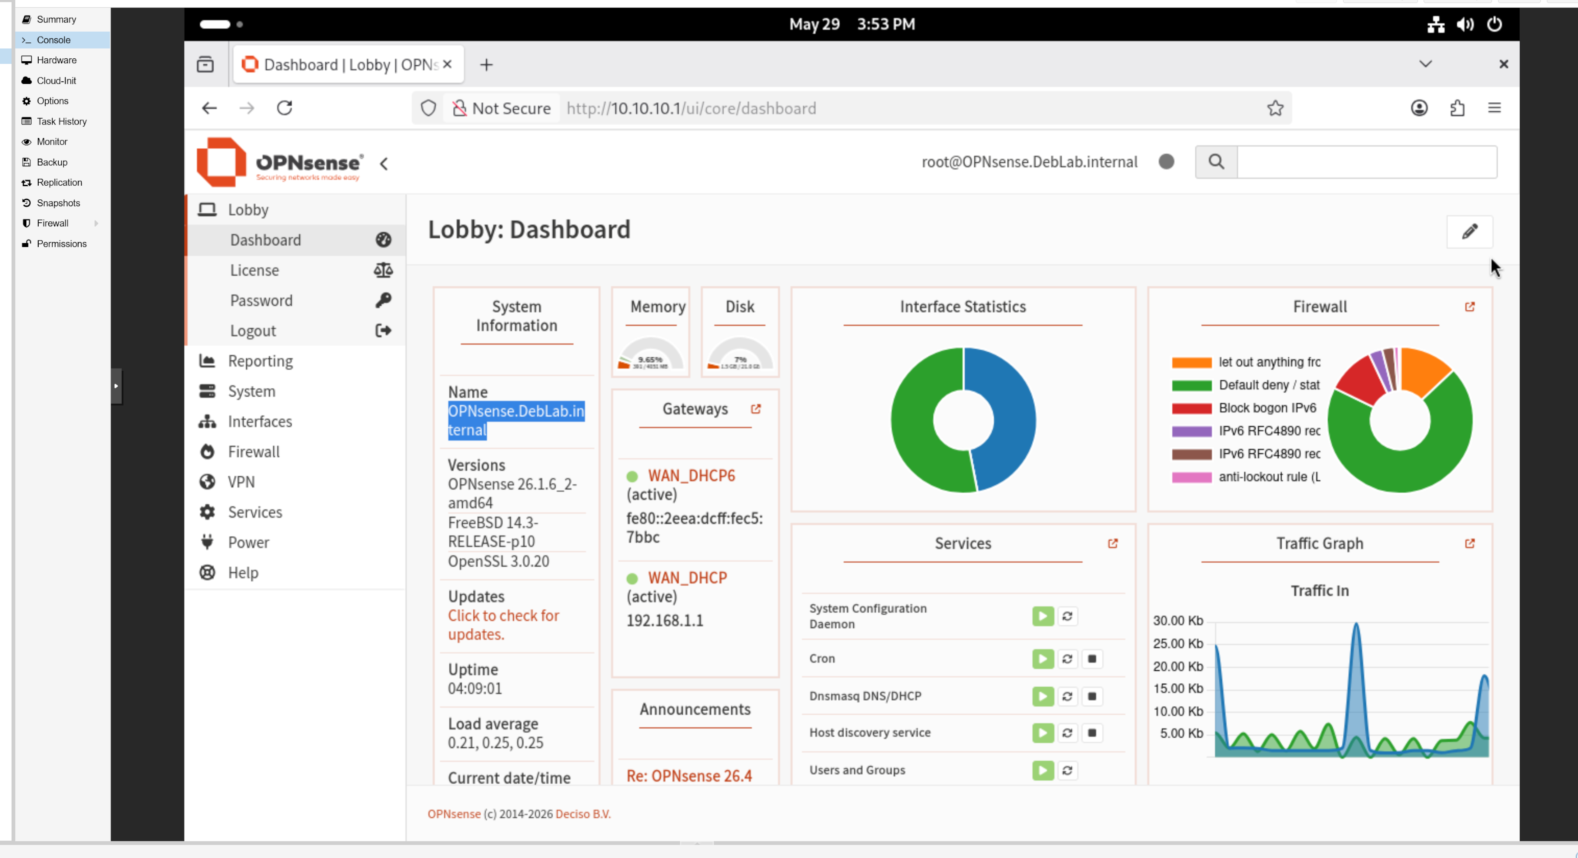Click the OPNsense logo
Image resolution: width=1578 pixels, height=858 pixels.
click(x=280, y=161)
